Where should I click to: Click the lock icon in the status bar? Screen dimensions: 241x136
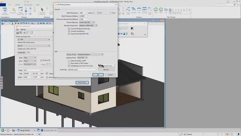pyautogui.click(x=185, y=134)
